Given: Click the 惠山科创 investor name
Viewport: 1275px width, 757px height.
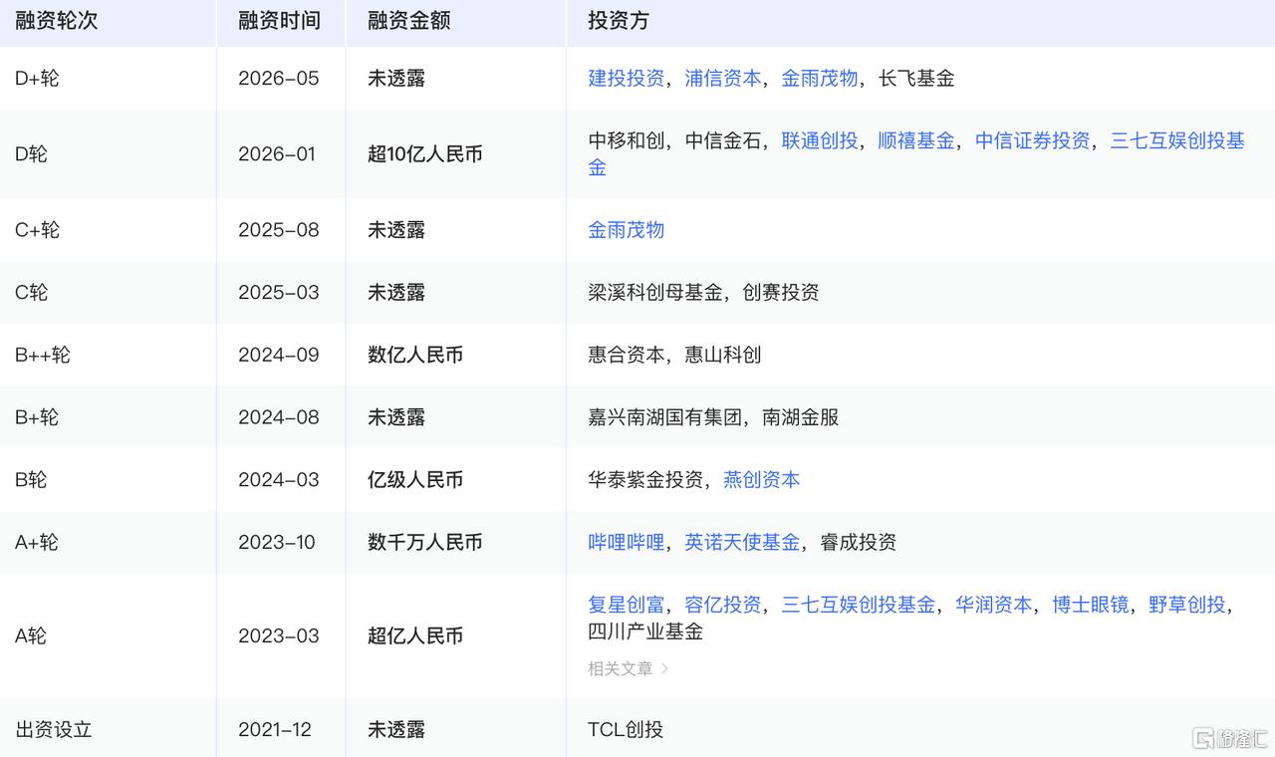Looking at the screenshot, I should 723,355.
